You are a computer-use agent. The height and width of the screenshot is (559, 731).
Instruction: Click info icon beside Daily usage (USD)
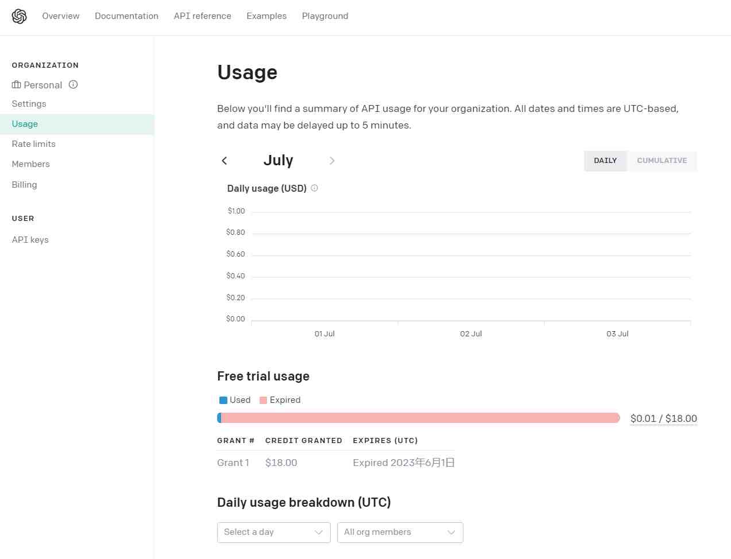click(314, 188)
